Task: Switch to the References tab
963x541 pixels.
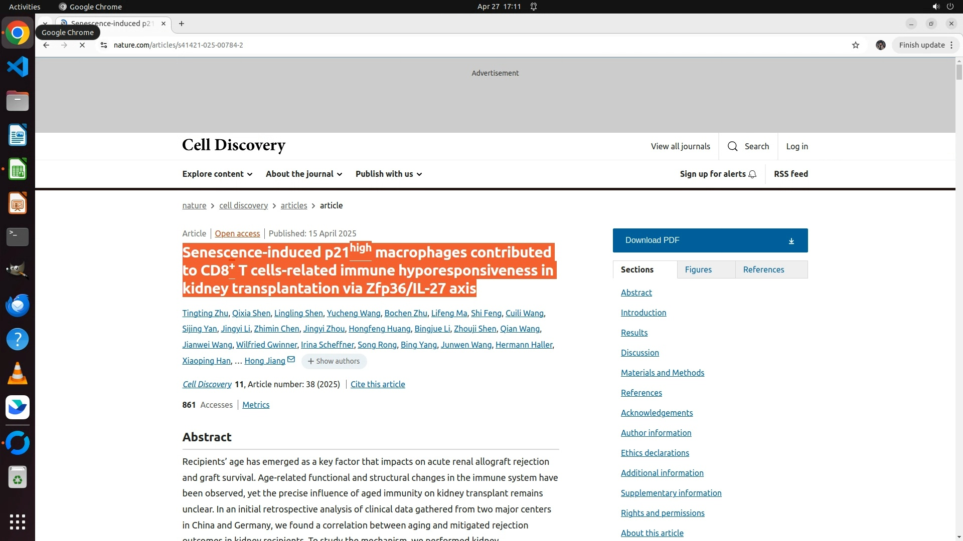Action: click(x=763, y=269)
